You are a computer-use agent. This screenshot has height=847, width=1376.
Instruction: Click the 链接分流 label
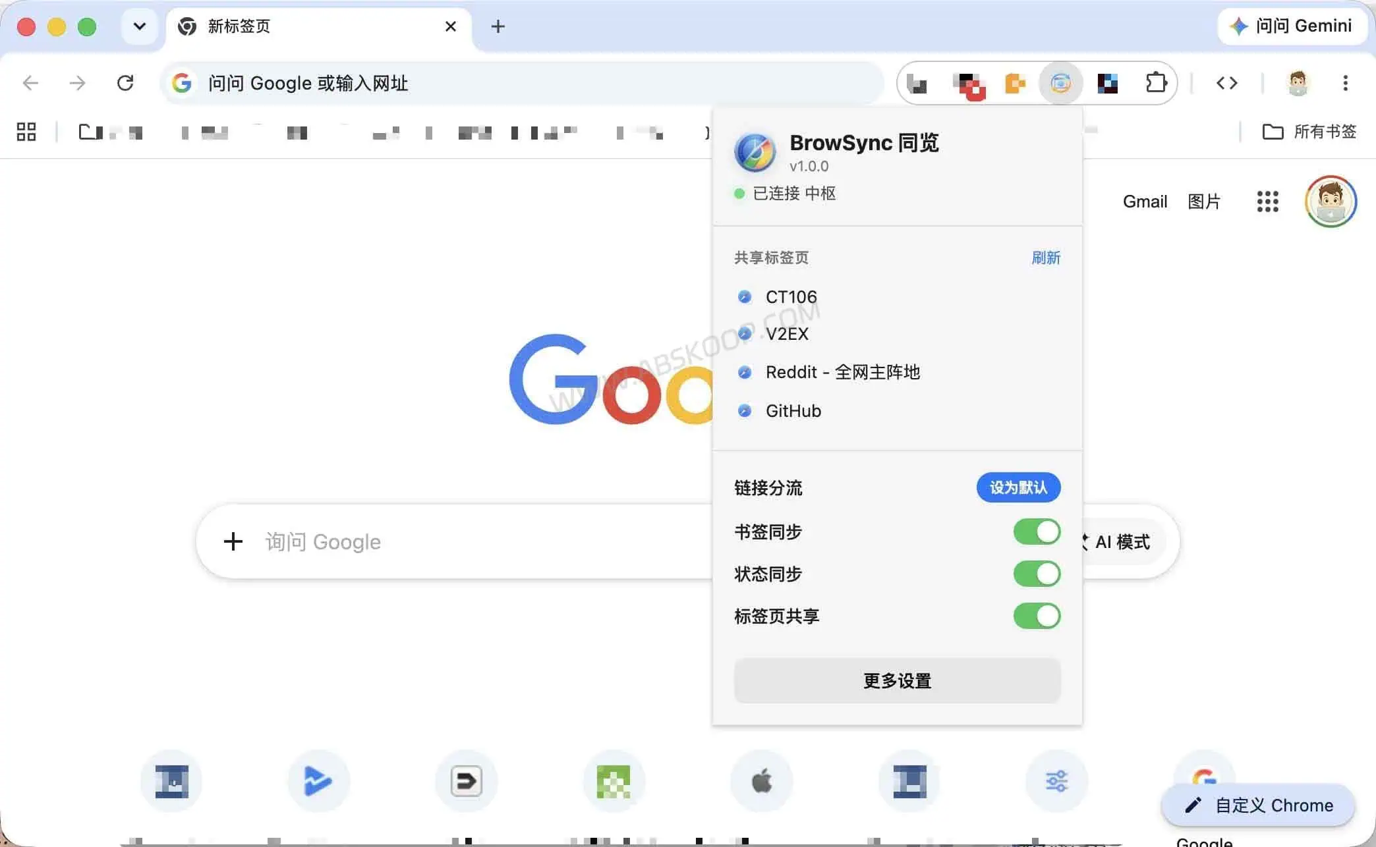(768, 488)
